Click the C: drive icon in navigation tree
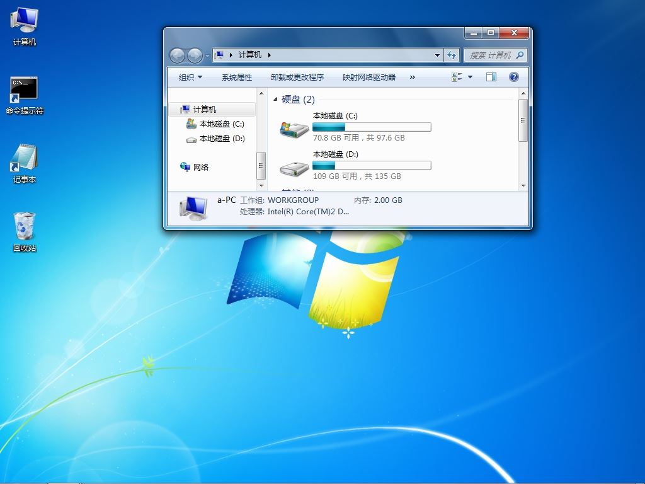 [x=191, y=124]
